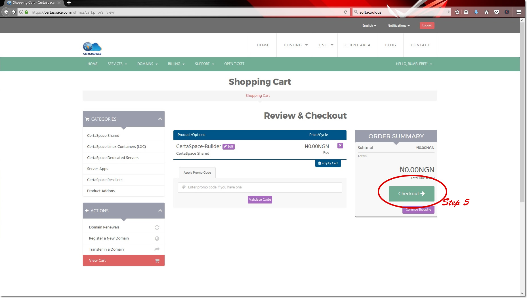The height and width of the screenshot is (298, 527).
Task: Open the hamburger menu icon
Action: click(x=519, y=12)
